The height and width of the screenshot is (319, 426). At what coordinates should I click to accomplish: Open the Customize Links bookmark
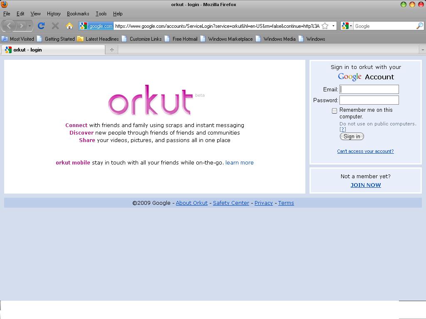click(x=142, y=39)
